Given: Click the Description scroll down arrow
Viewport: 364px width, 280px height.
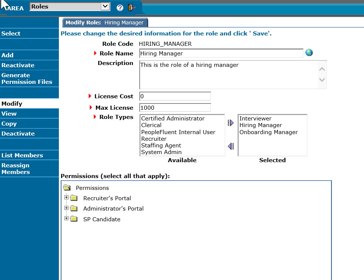Looking at the screenshot, I should click(322, 80).
